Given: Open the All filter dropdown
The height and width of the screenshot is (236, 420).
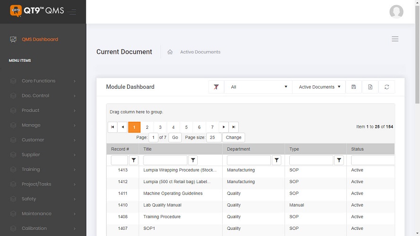Looking at the screenshot, I should (258, 87).
